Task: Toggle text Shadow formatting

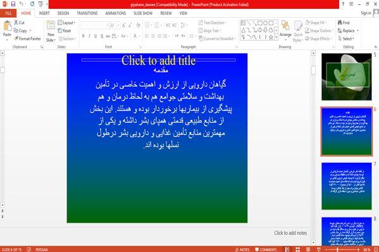Action: (102, 36)
